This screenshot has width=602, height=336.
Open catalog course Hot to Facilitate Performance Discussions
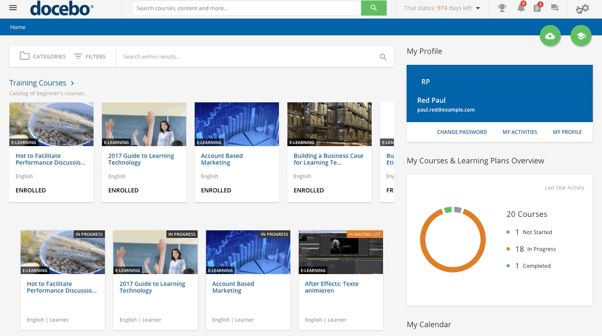(x=50, y=159)
